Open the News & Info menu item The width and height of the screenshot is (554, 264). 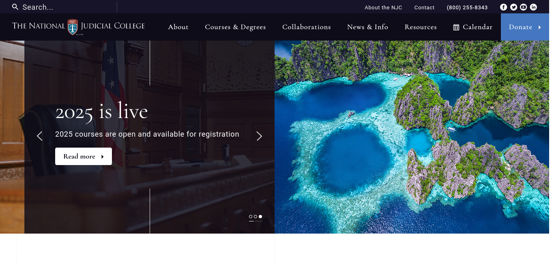coord(367,27)
